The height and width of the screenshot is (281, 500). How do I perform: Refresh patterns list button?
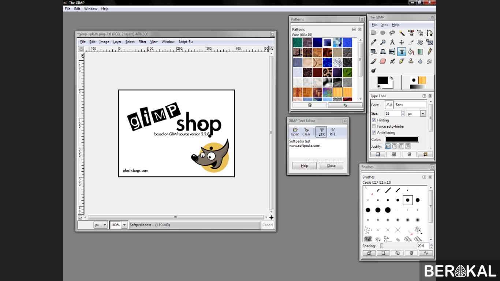coord(345,105)
